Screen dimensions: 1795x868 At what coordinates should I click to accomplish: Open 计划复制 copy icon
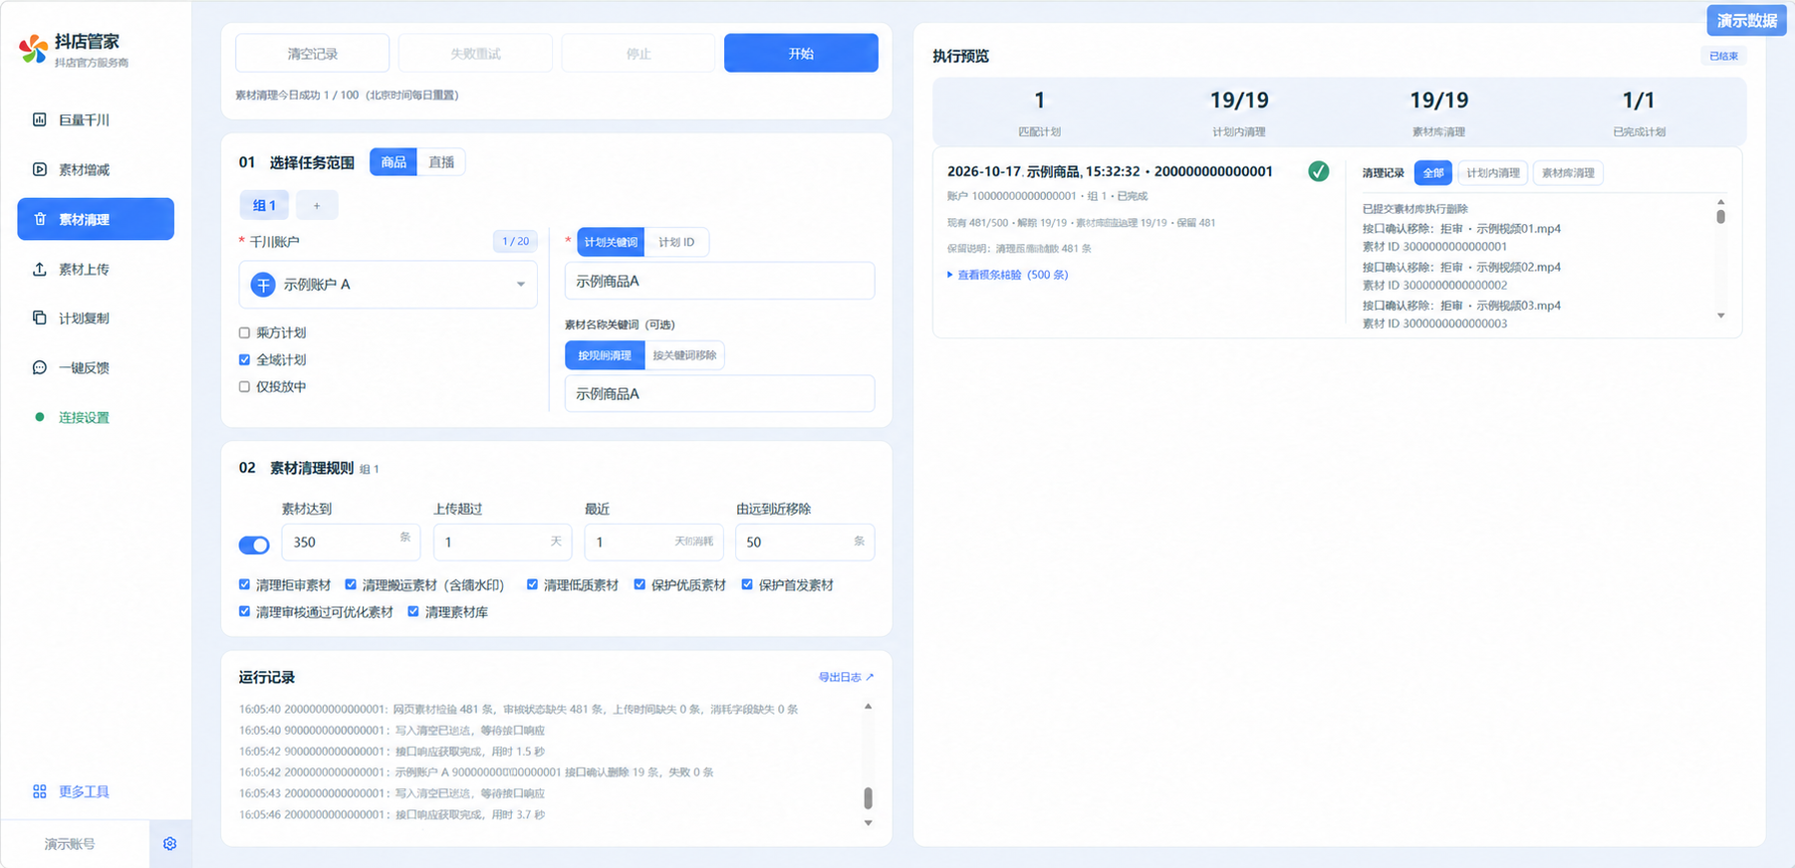tap(40, 318)
